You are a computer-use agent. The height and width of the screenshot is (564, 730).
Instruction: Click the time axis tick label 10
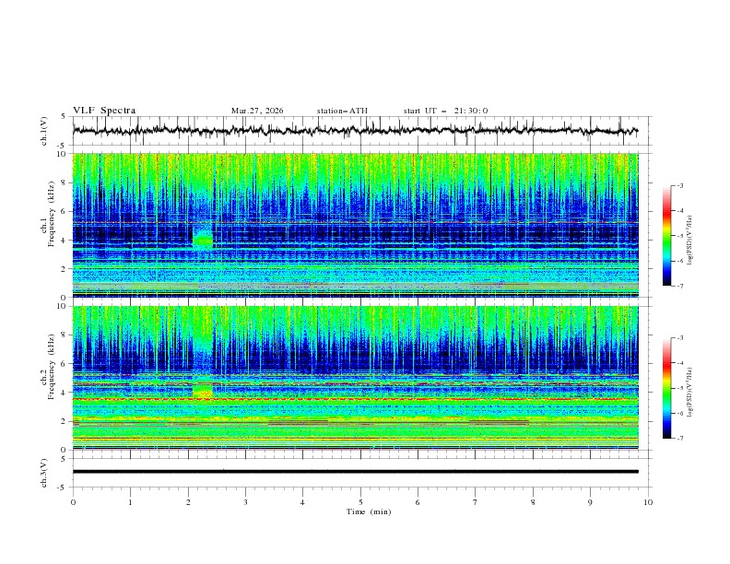pos(648,502)
